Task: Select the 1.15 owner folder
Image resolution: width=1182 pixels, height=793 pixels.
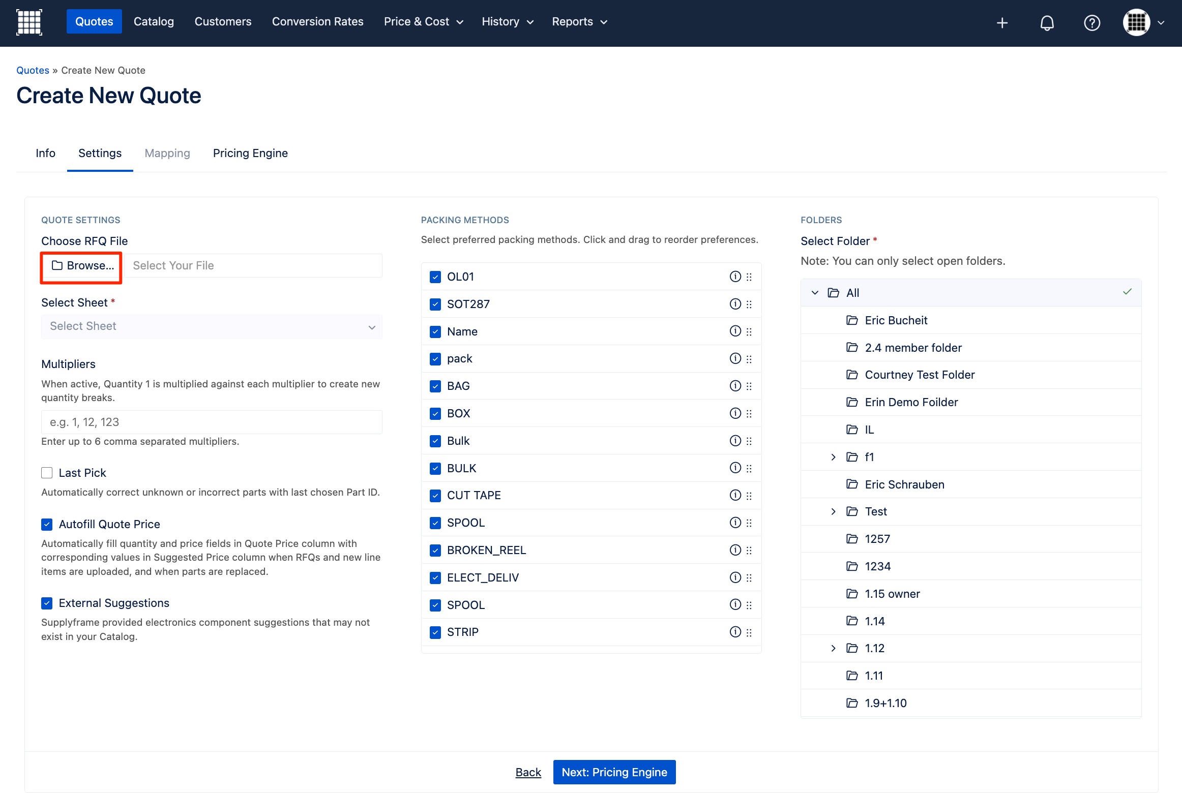Action: [971, 594]
